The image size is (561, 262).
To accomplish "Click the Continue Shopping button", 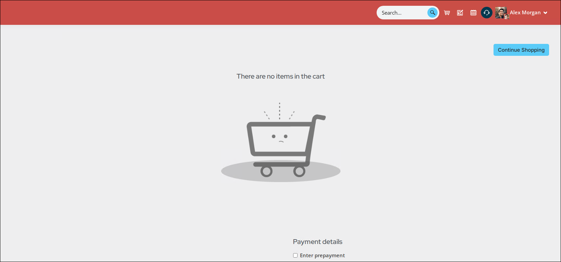I will click(x=521, y=50).
